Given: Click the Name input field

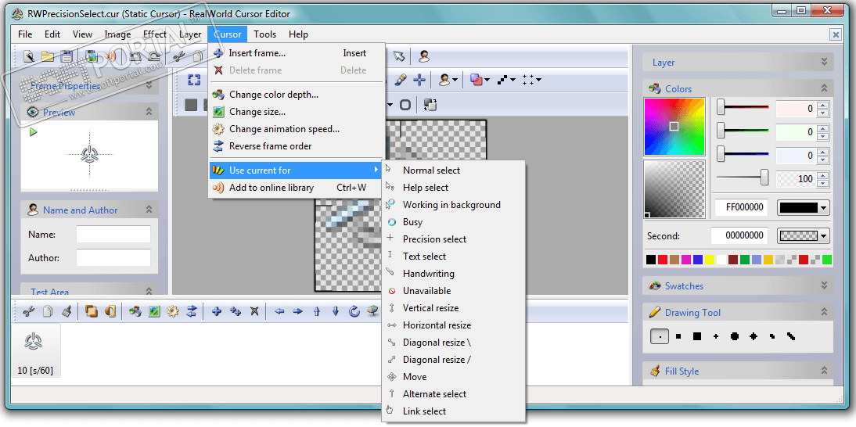Looking at the screenshot, I should 113,235.
